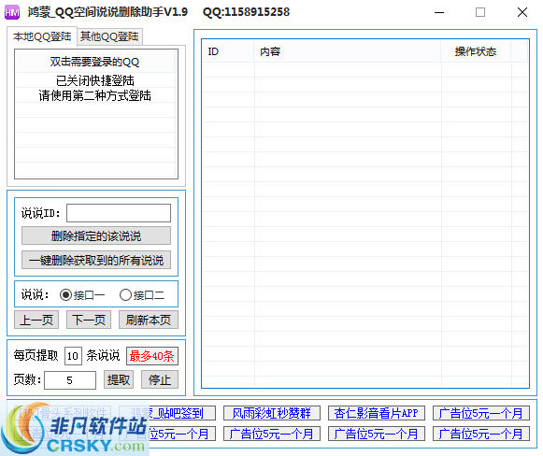Click the 双击需要登录的QQ list header

94,62
